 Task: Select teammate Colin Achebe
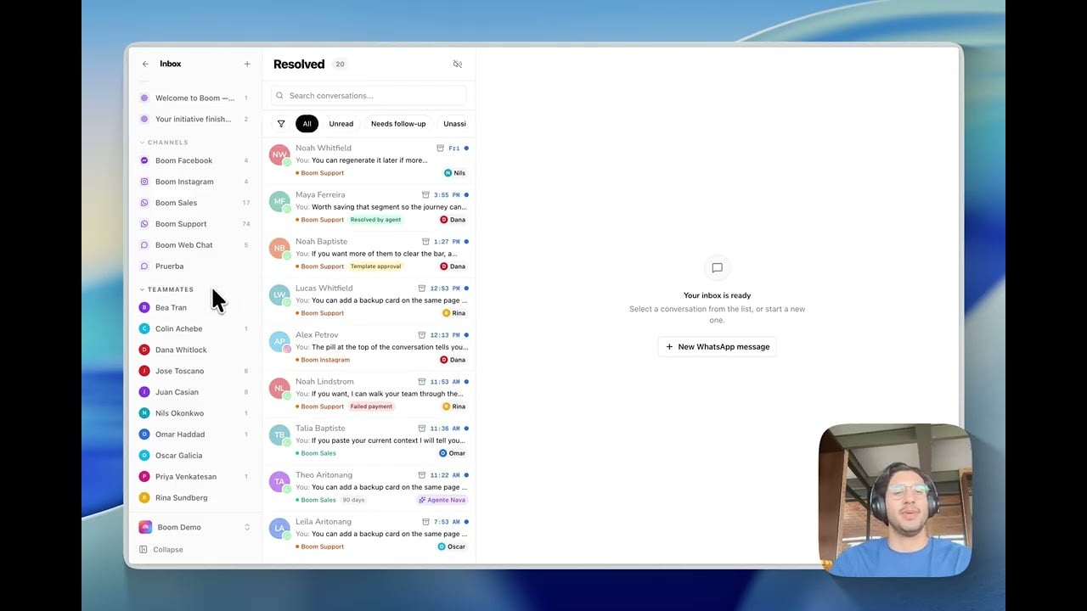194,328
